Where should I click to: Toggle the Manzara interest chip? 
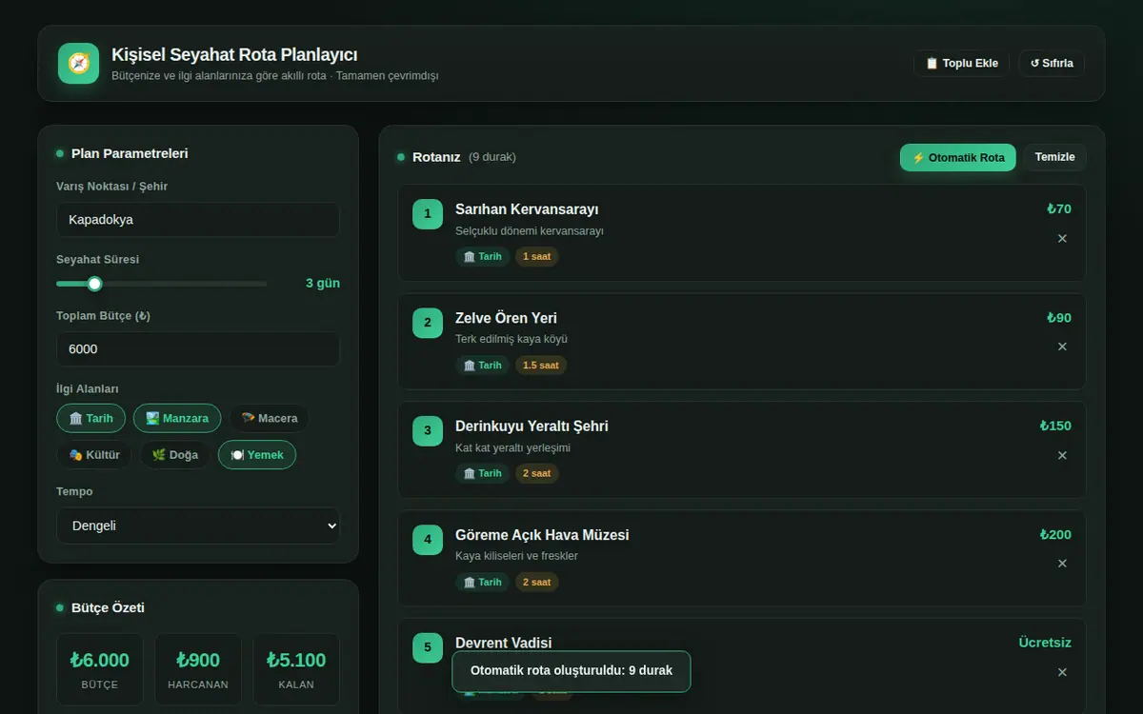click(x=177, y=418)
